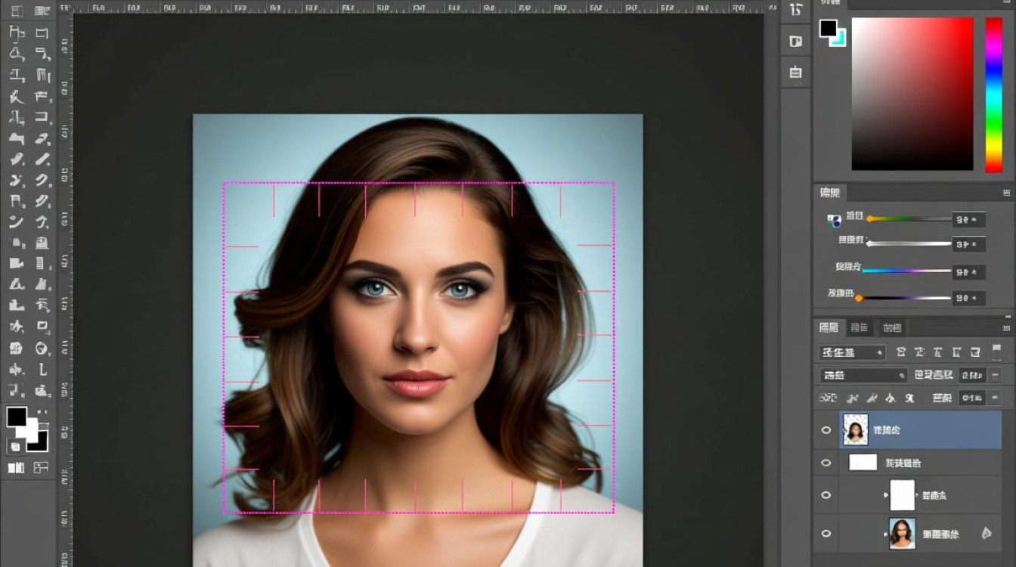Toggle the eye icon of the bottom portrait layer
1016x567 pixels.
pyautogui.click(x=825, y=533)
